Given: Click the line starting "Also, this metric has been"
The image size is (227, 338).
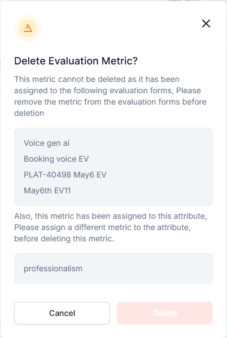Looking at the screenshot, I should [x=111, y=216].
